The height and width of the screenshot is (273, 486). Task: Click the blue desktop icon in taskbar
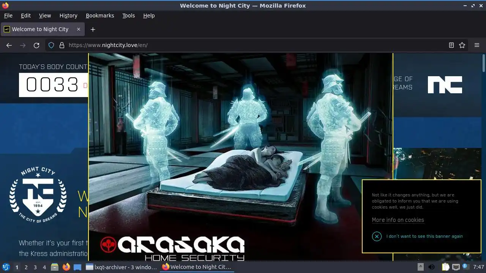pyautogui.click(x=77, y=267)
